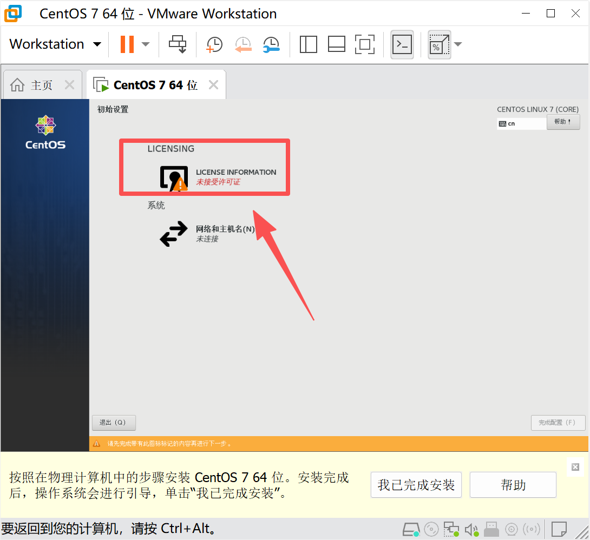Screen dimensions: 590x540
Task: Open the console view button
Action: 402,45
